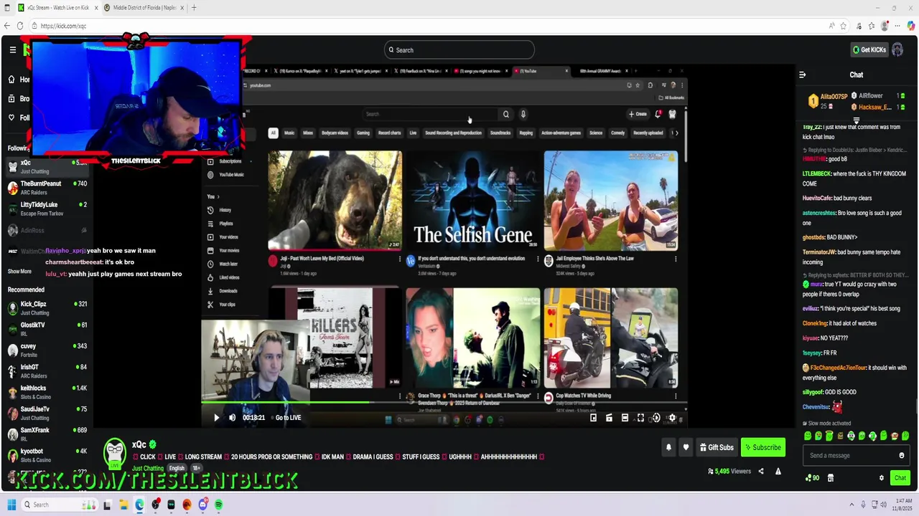Select the Home item in the Kick sidebar

coord(19,80)
